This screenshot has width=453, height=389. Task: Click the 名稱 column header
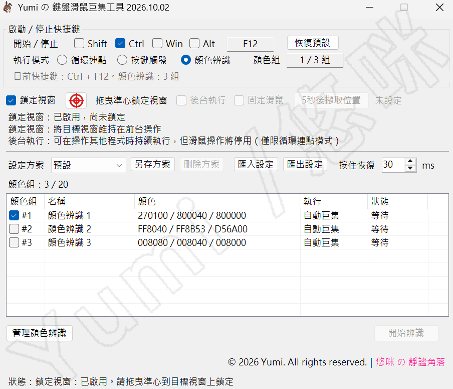coord(90,201)
